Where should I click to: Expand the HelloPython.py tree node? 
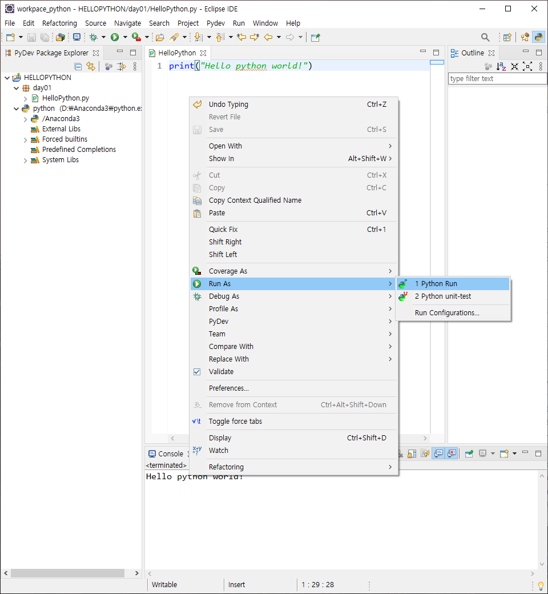click(25, 98)
